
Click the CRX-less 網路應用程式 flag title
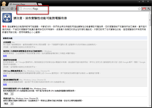pyautogui.click(x=13, y=71)
